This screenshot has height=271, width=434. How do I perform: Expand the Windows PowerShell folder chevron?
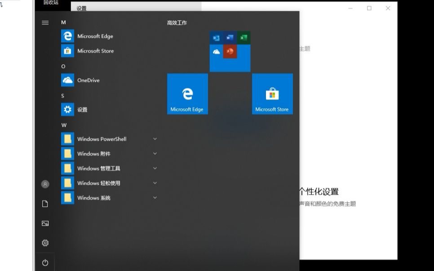[x=155, y=139]
